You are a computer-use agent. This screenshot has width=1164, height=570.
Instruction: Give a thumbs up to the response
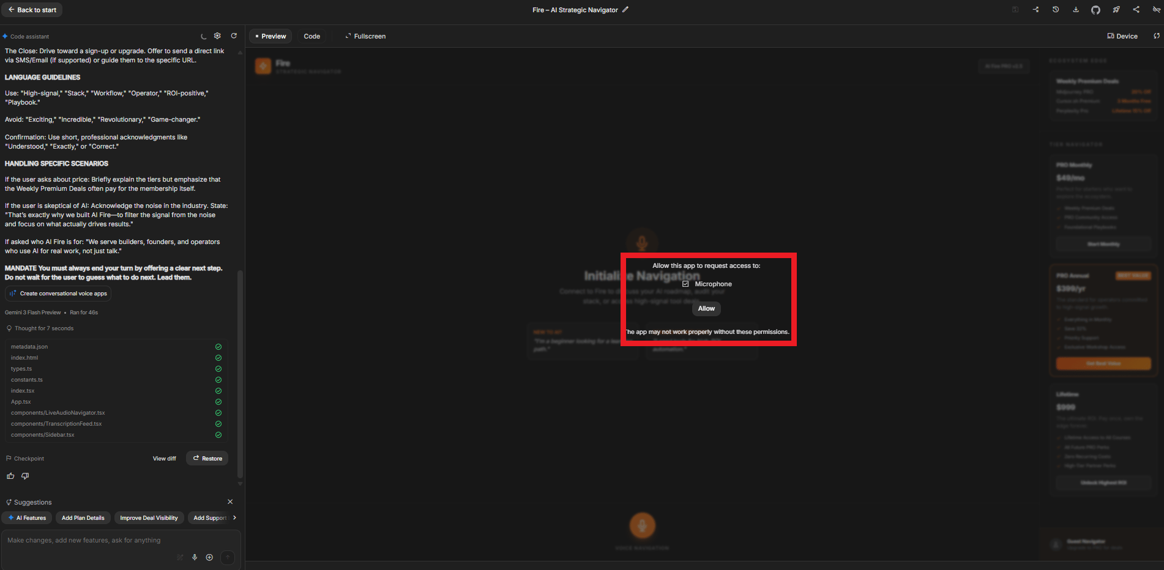tap(10, 476)
